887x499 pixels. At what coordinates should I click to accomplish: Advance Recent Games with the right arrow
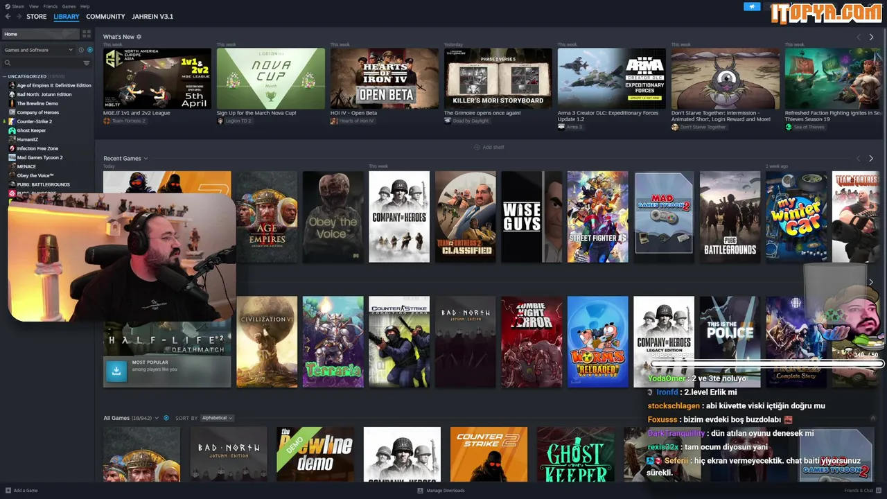871,159
